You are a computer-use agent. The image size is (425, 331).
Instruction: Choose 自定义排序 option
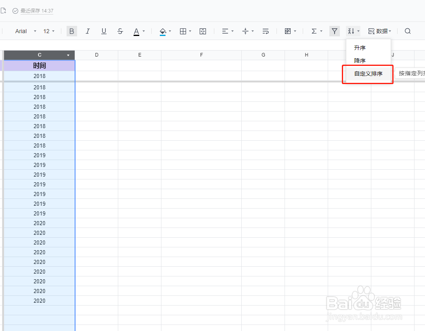click(368, 74)
